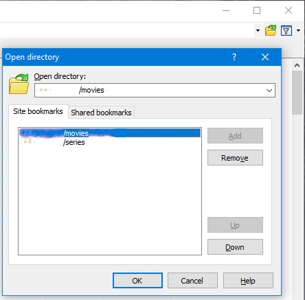Select the Site bookmarks tab

coord(38,111)
